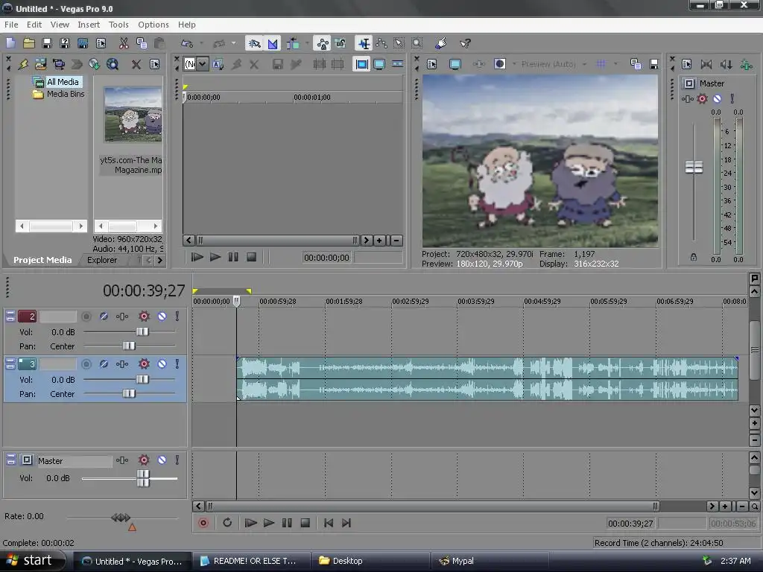Image resolution: width=763 pixels, height=572 pixels.
Task: Click the What's This Help icon
Action: [x=465, y=43]
